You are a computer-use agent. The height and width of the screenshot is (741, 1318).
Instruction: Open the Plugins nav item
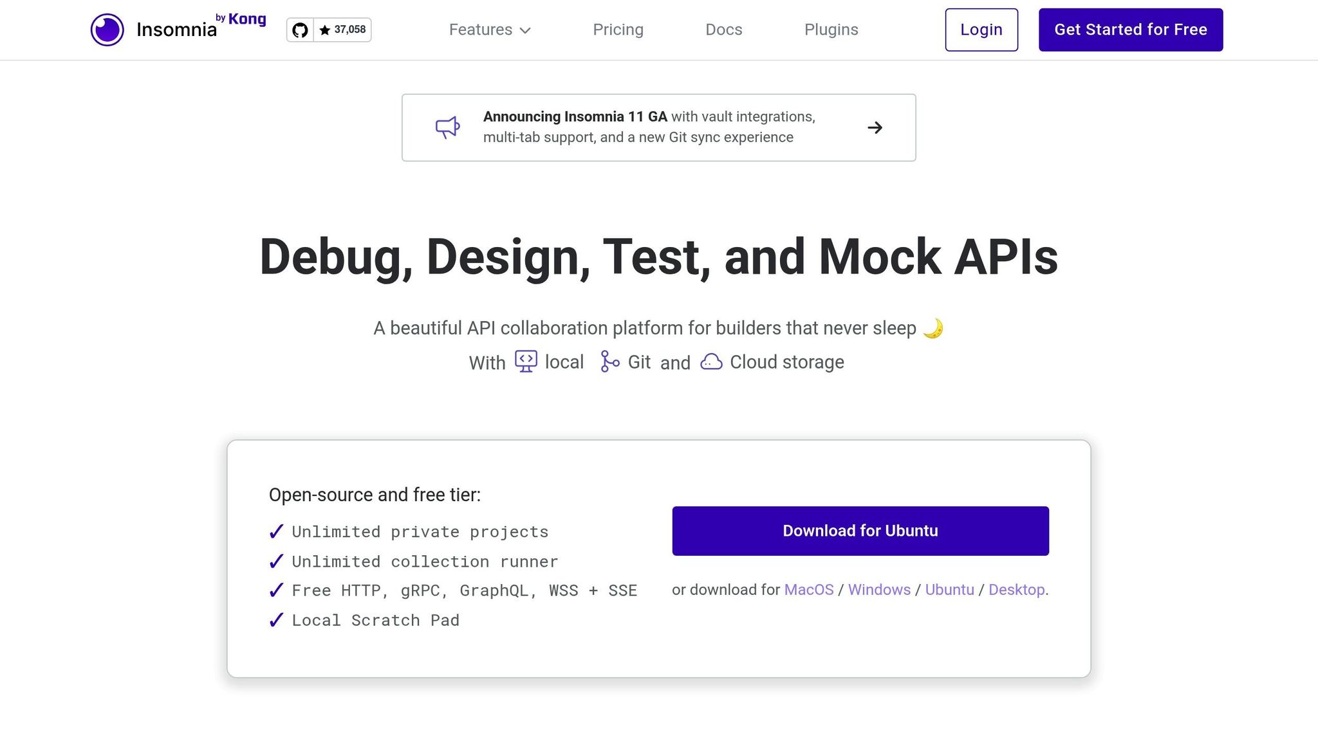831,30
